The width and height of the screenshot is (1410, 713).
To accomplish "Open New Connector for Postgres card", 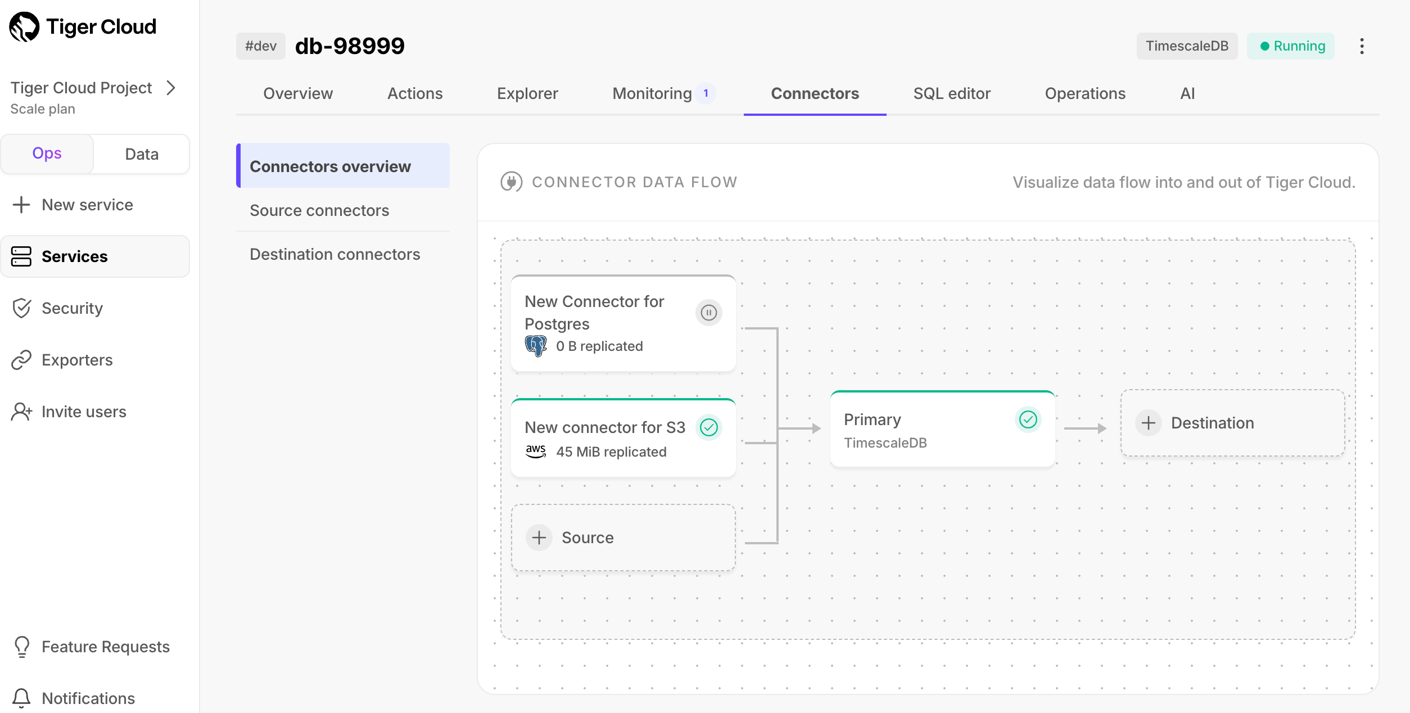I will (x=623, y=323).
